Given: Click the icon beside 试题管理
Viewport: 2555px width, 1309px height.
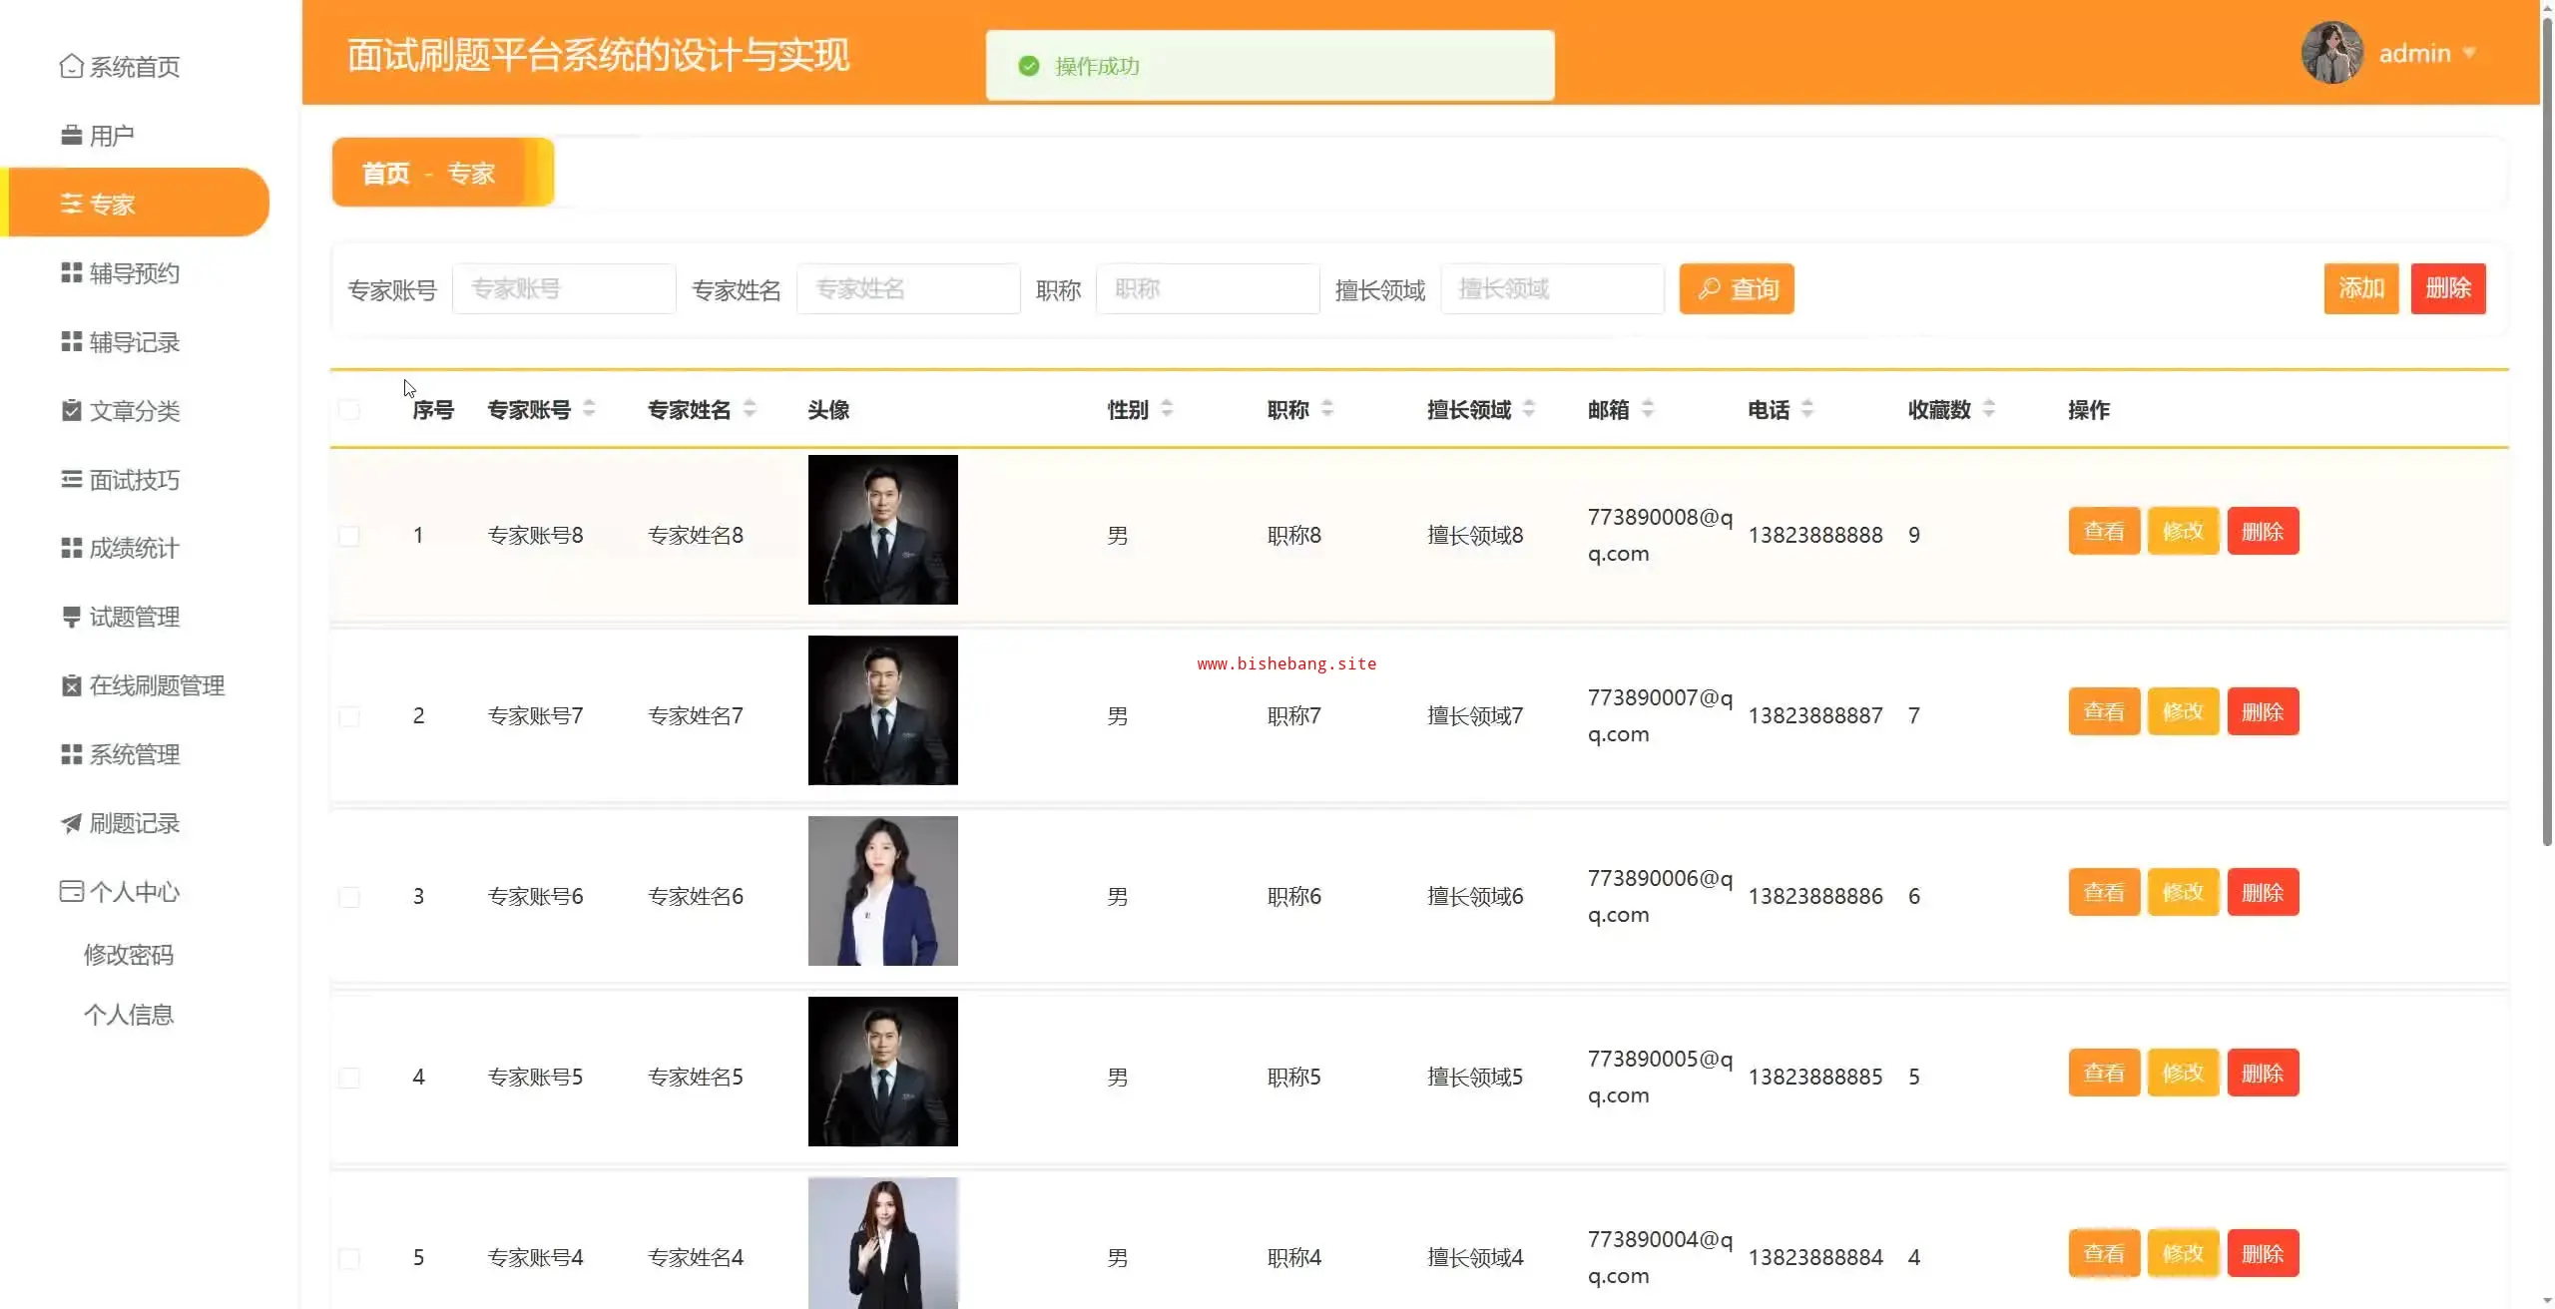Looking at the screenshot, I should [x=71, y=617].
